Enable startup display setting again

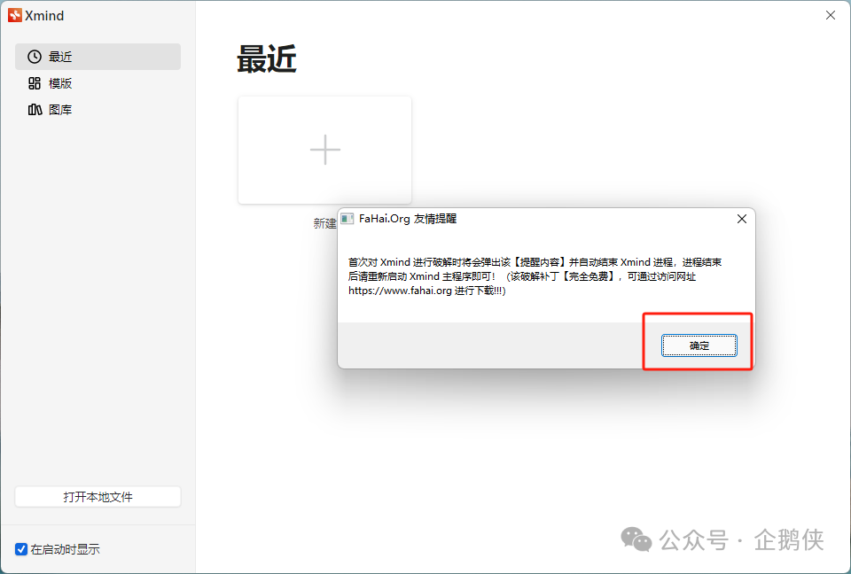click(x=21, y=549)
